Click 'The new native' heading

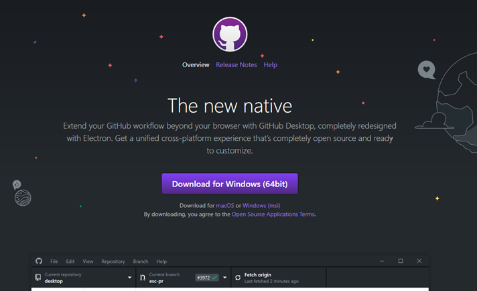point(230,106)
